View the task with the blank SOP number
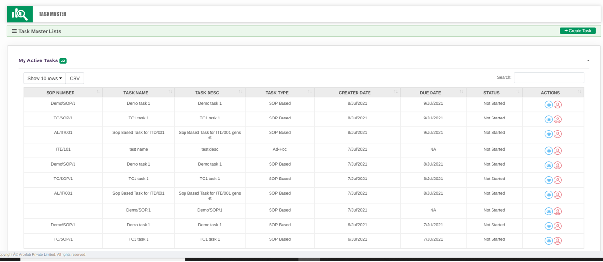Screen dimensions: 603x262 (548, 212)
